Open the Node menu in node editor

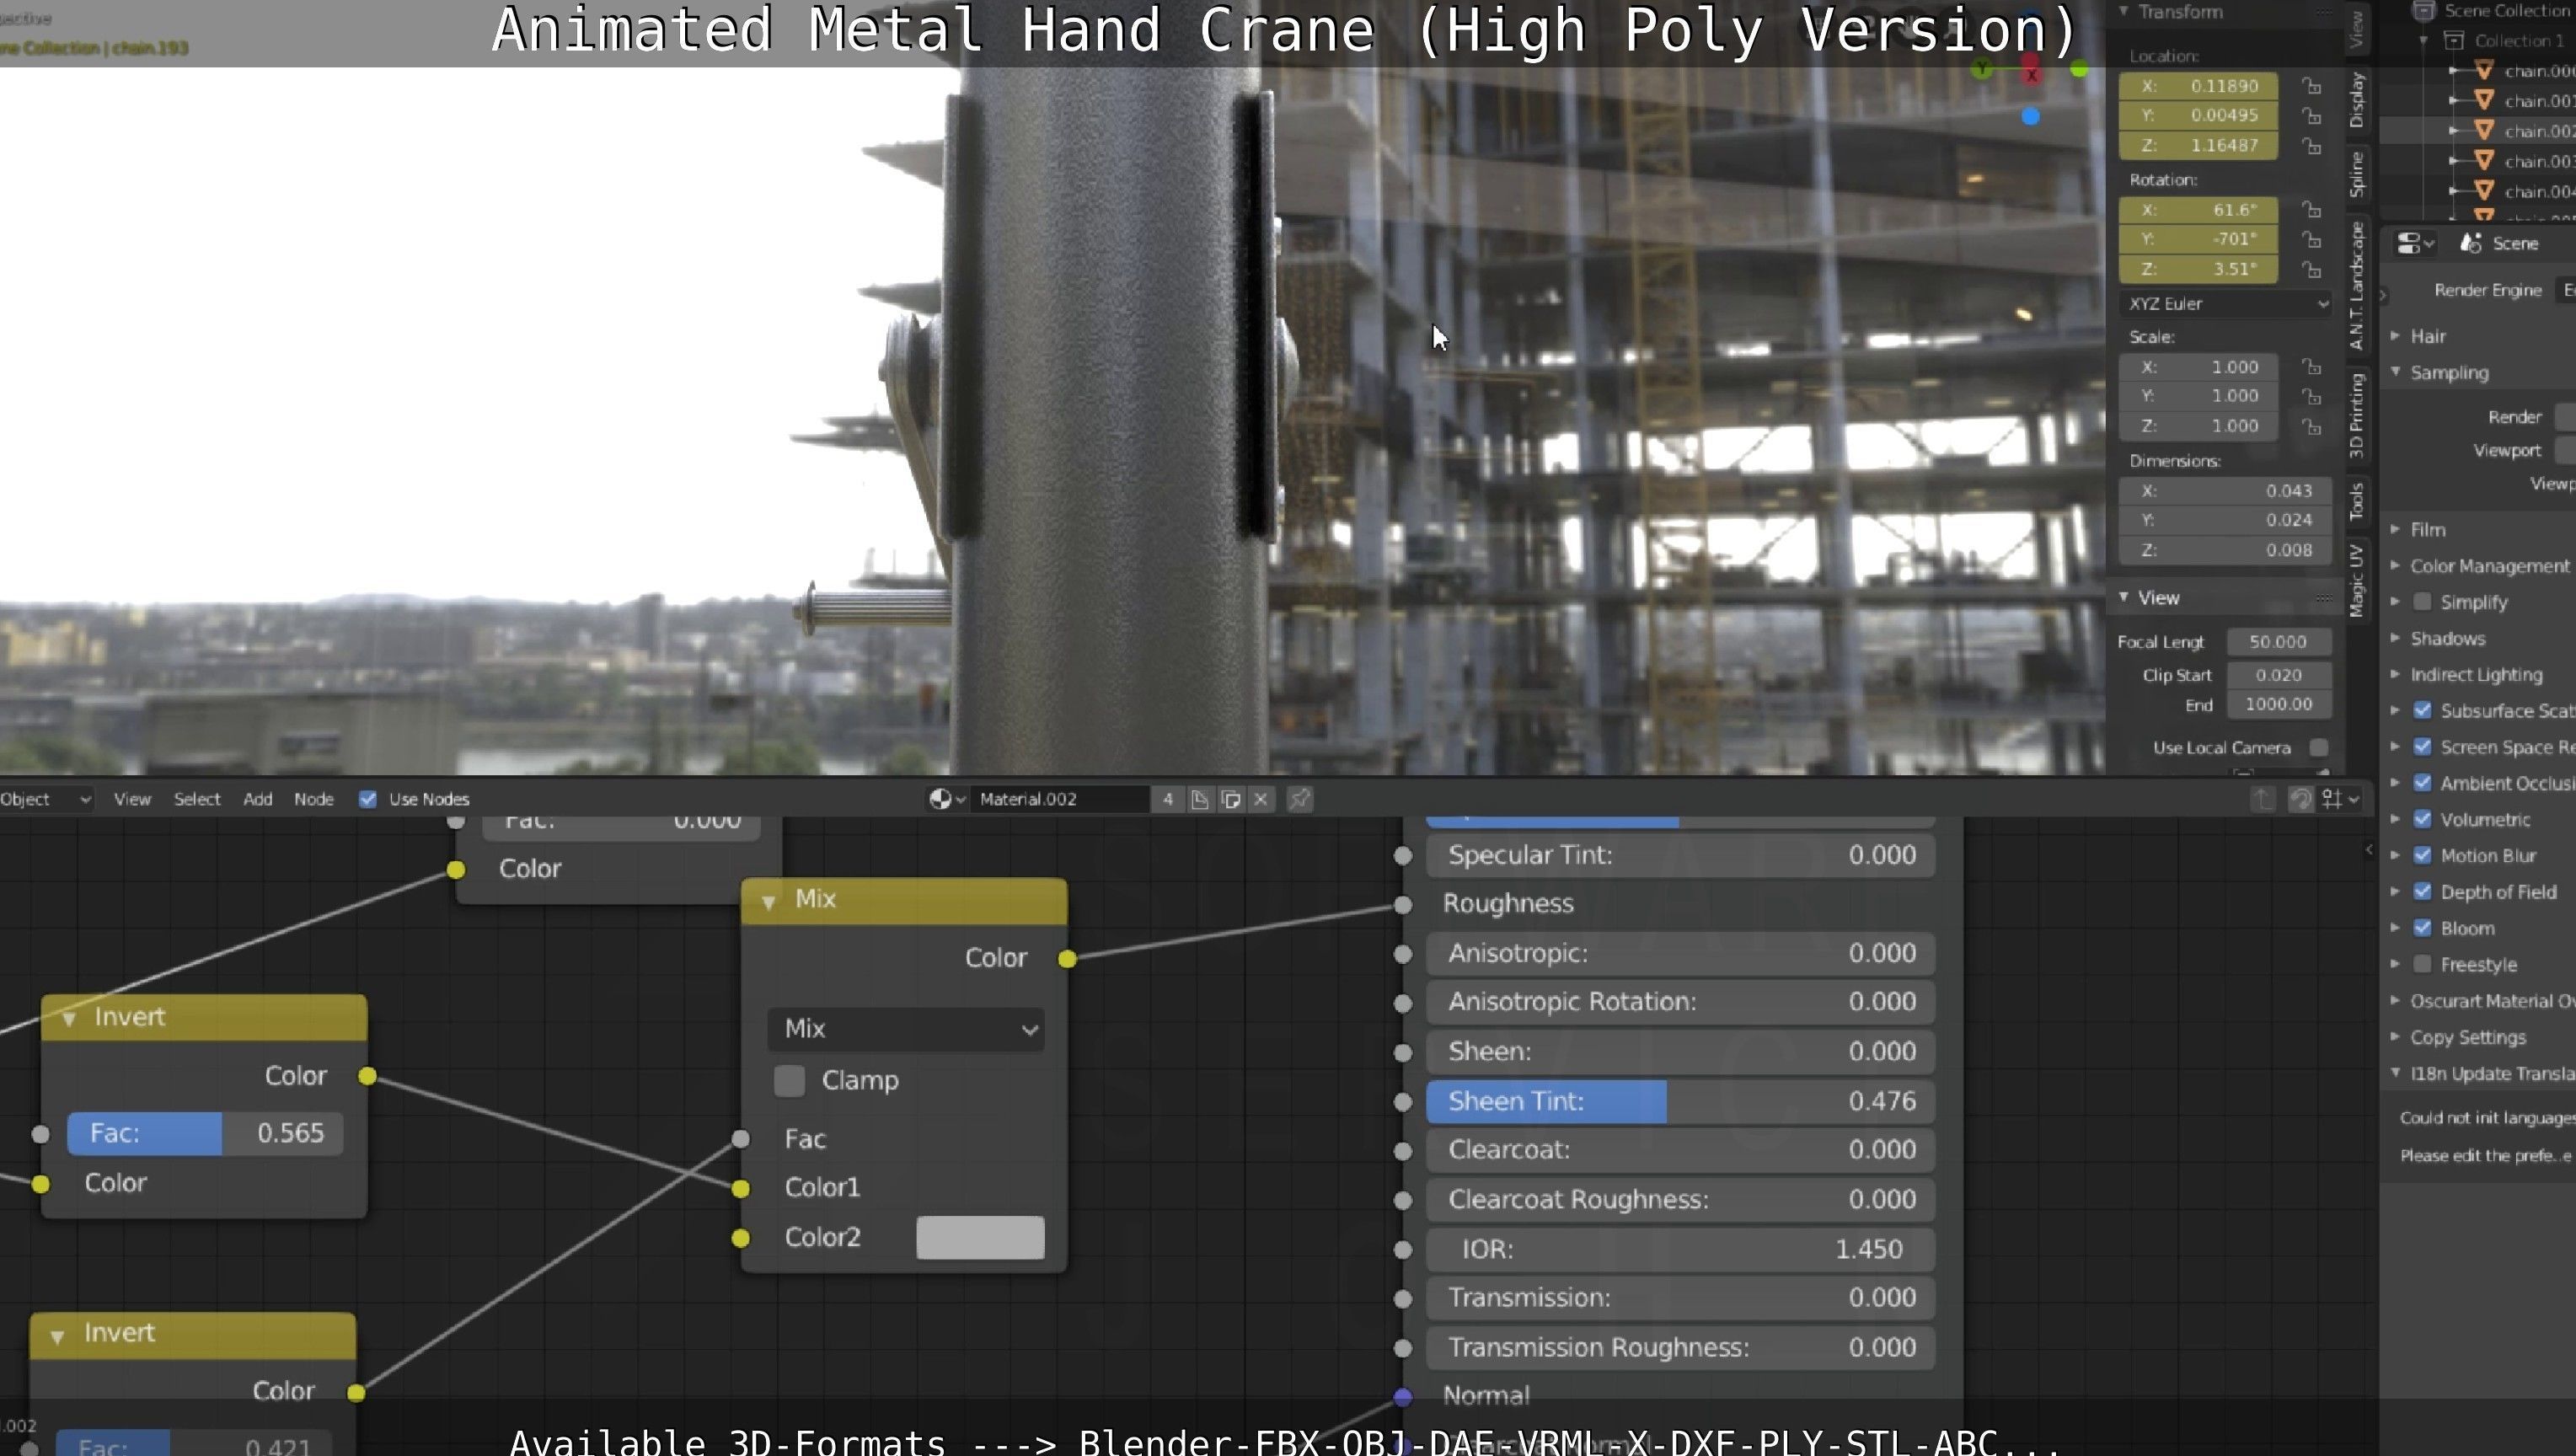(314, 799)
